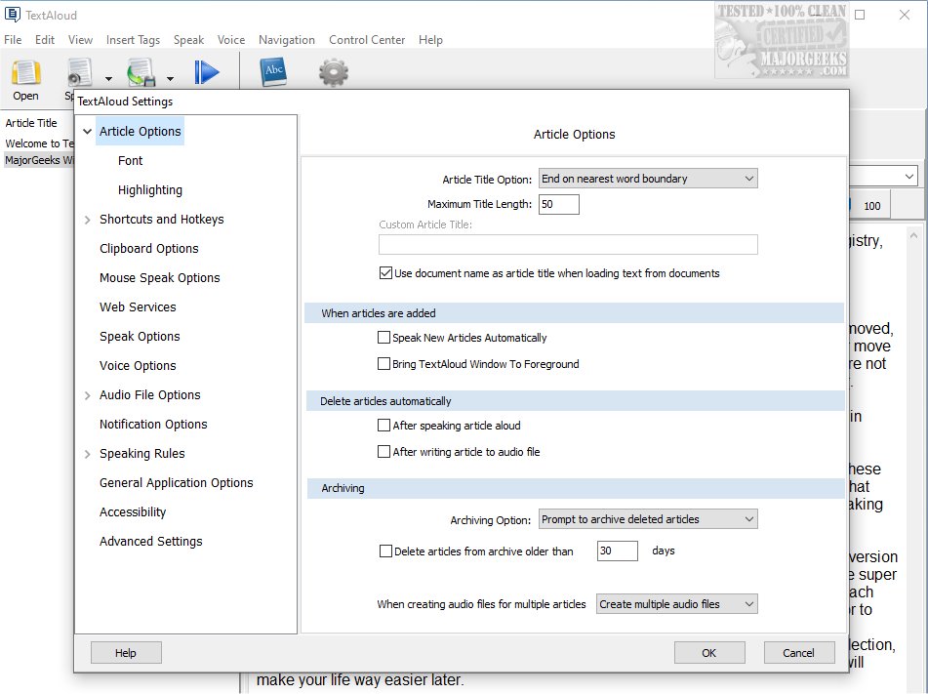The image size is (928, 694).
Task: Select Font in settings tree
Action: [130, 160]
